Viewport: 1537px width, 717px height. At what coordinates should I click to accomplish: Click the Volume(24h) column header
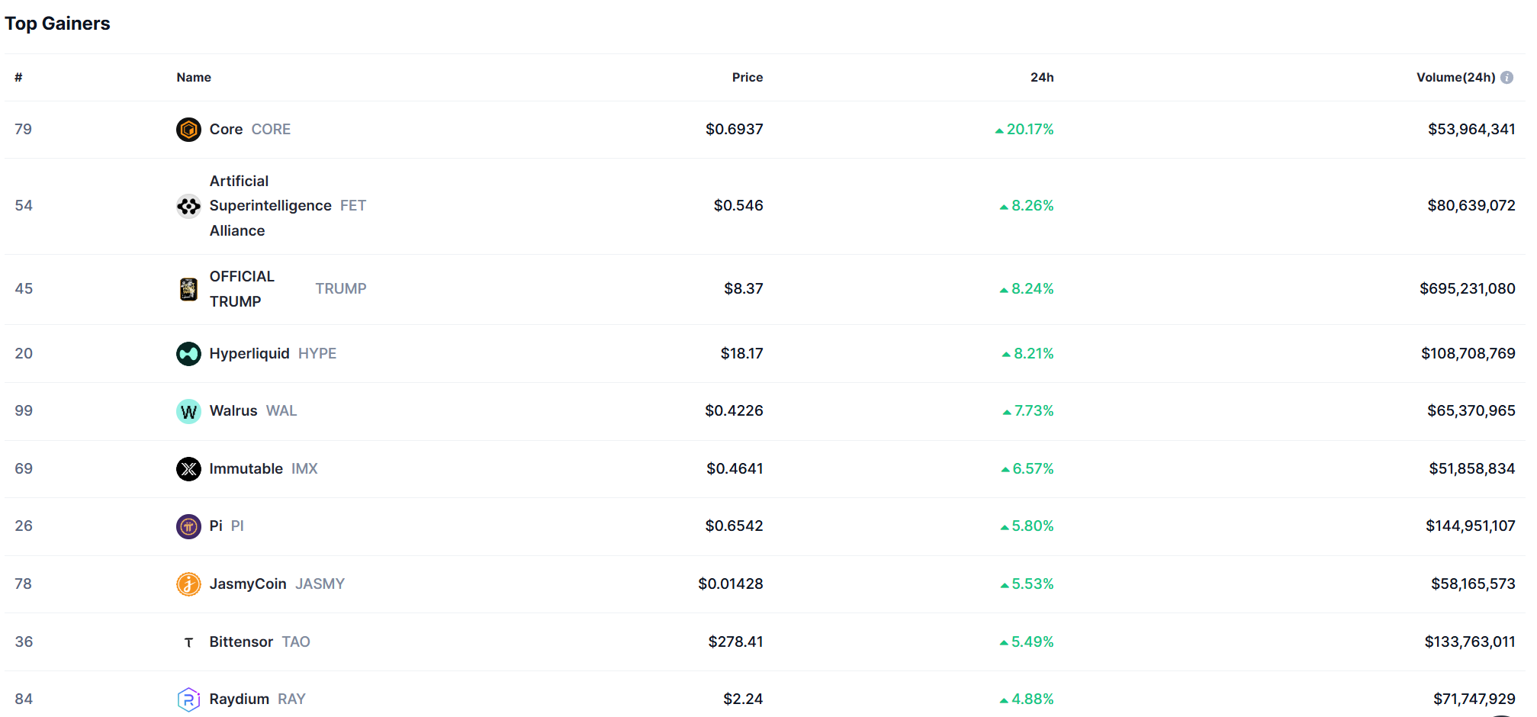1455,78
